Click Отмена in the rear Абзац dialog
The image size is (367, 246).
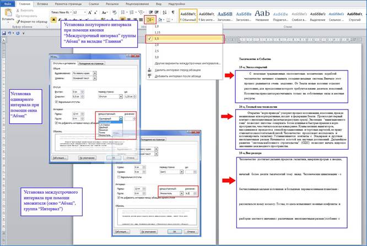(x=191, y=232)
